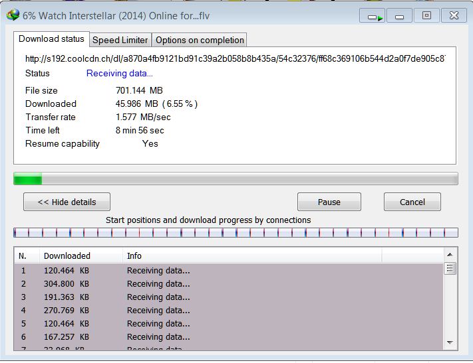This screenshot has height=363, width=473.
Task: Click the window title 'Watch Interstellar (2014)' text
Action: point(92,16)
